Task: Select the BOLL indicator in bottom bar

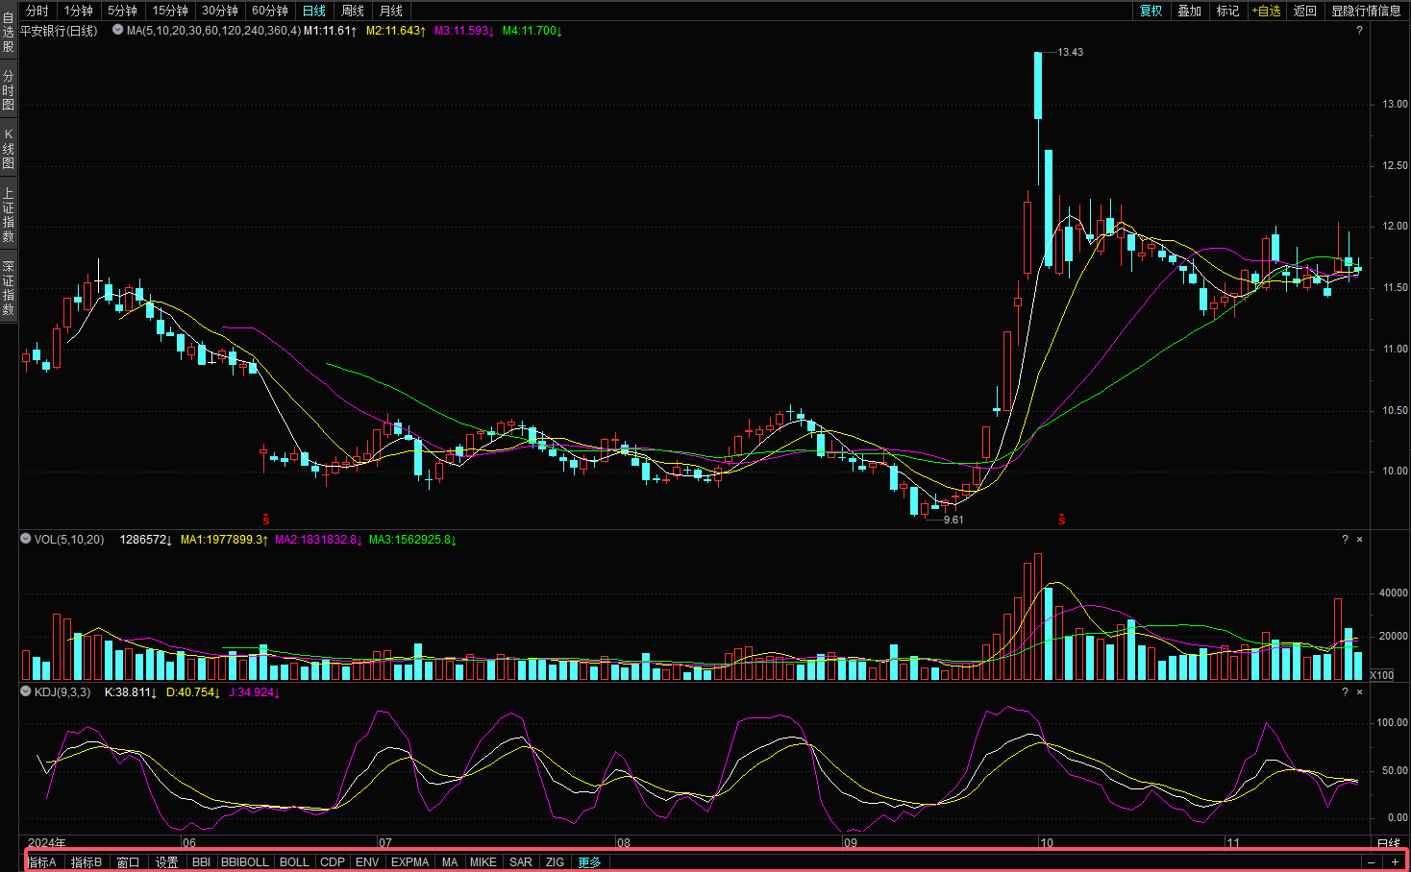Action: point(294,861)
